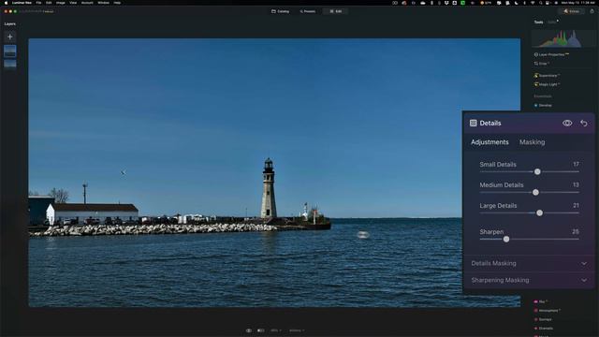Open the Presets tab

click(308, 11)
